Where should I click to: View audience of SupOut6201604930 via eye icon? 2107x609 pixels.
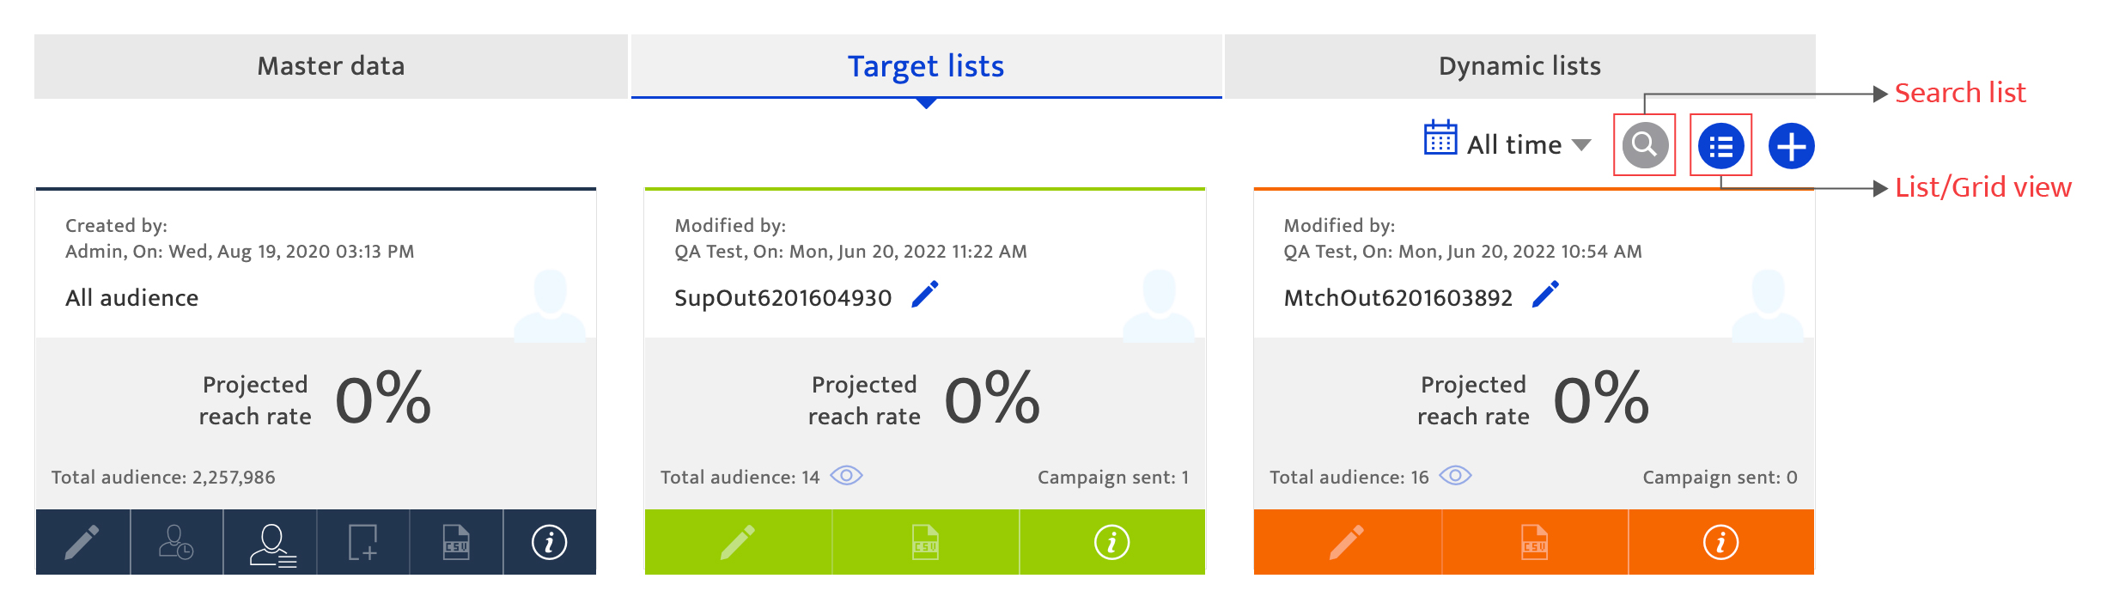(x=846, y=476)
